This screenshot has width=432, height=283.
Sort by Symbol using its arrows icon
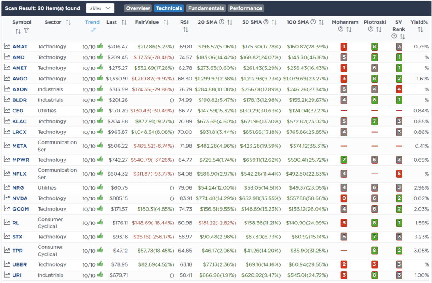point(18,31)
